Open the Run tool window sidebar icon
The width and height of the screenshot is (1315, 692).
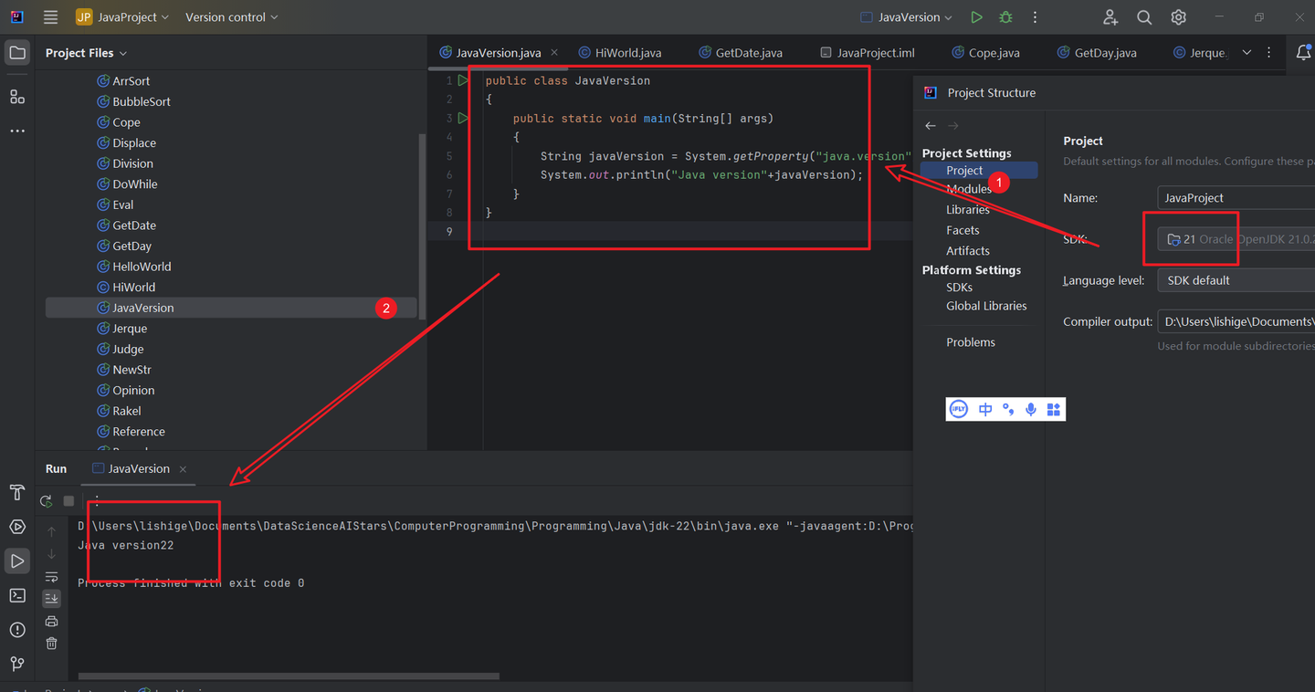pos(17,561)
